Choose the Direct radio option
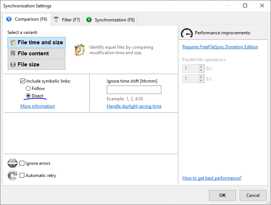 pyautogui.click(x=28, y=95)
